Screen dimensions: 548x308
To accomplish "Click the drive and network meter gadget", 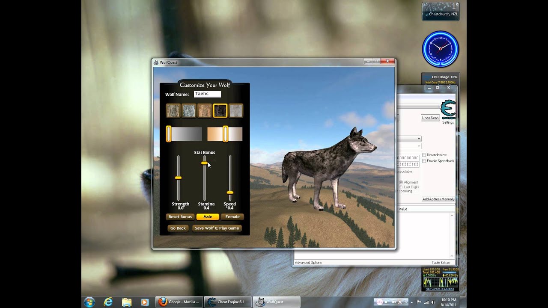I will pyautogui.click(x=441, y=279).
